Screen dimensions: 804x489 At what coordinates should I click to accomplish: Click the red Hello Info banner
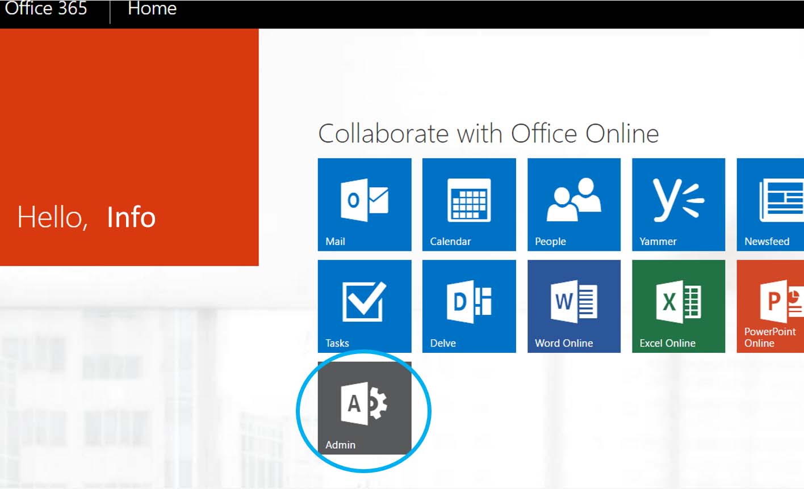tap(129, 147)
